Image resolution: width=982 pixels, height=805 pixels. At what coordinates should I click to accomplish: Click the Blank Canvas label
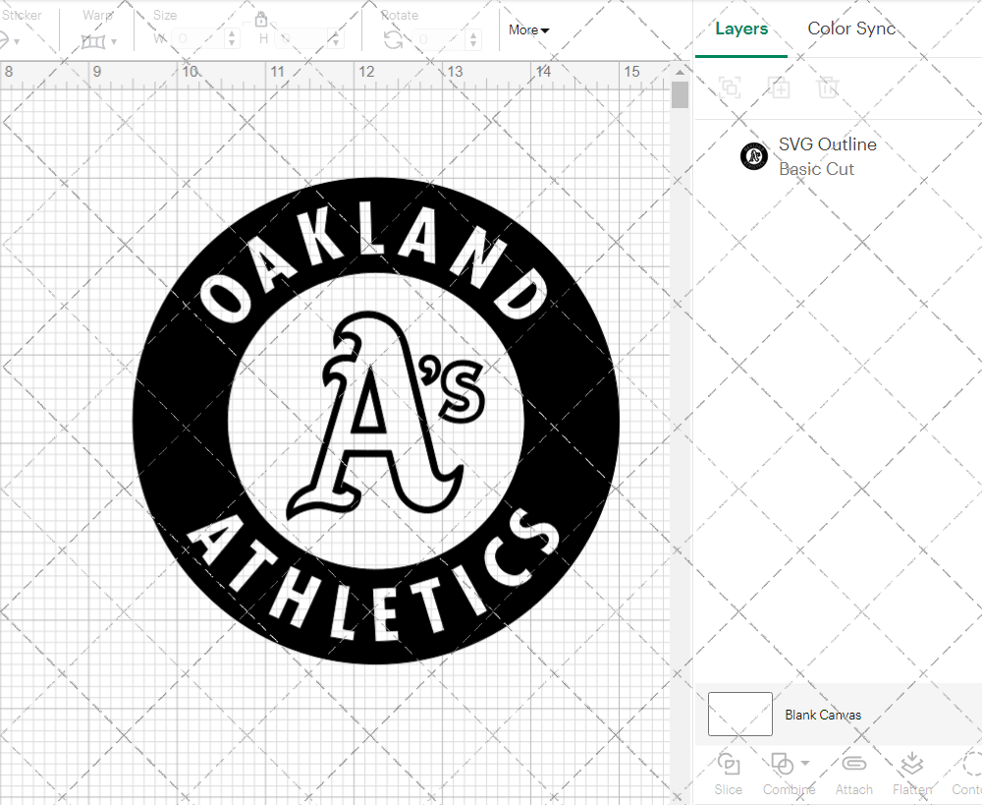[823, 715]
